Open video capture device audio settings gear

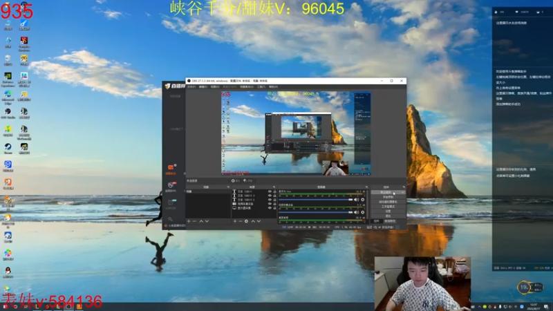[363, 212]
